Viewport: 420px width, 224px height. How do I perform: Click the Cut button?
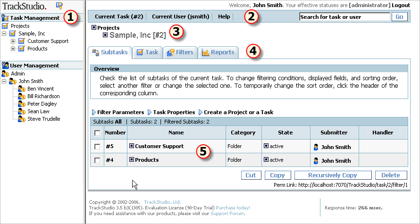(251, 175)
